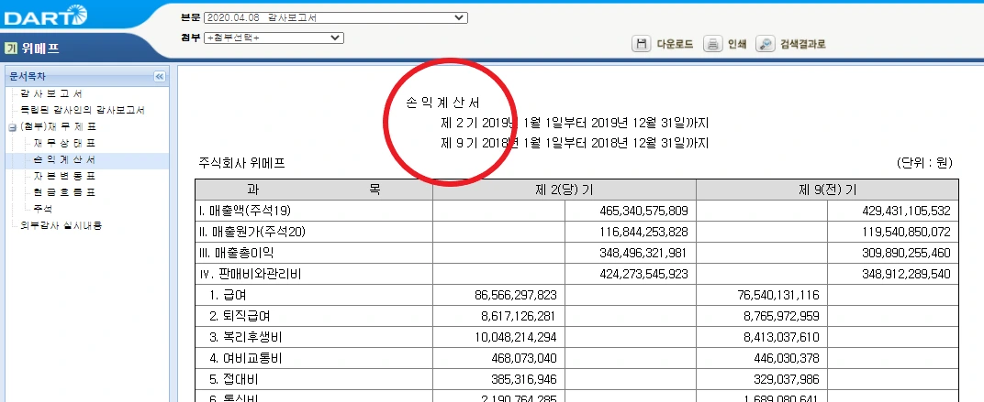Click the 4. 여비교통비 row label
The width and height of the screenshot is (984, 402).
246,359
